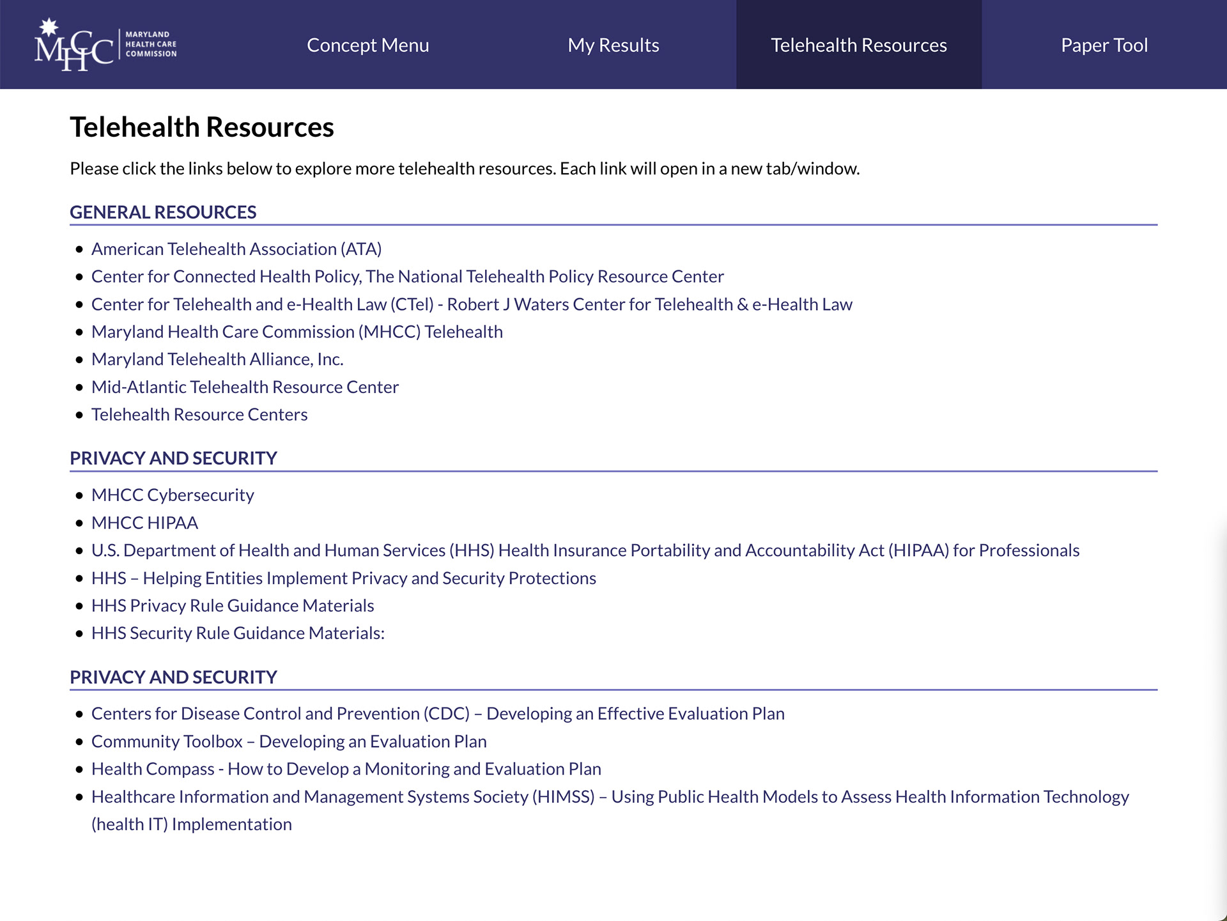Open Telehealth Resource Centers link

coord(199,414)
